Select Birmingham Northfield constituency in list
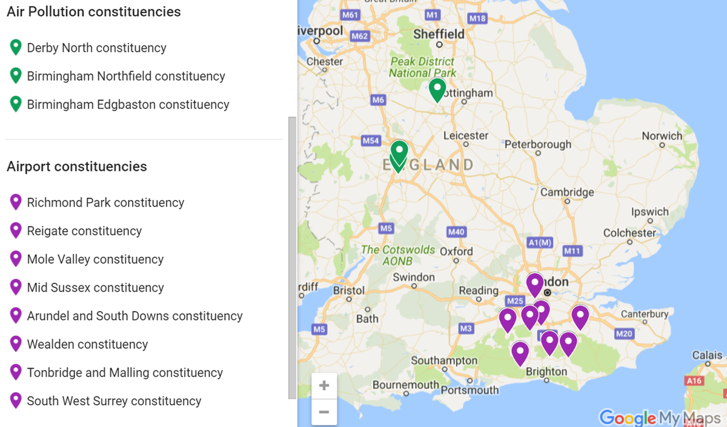 pos(126,76)
